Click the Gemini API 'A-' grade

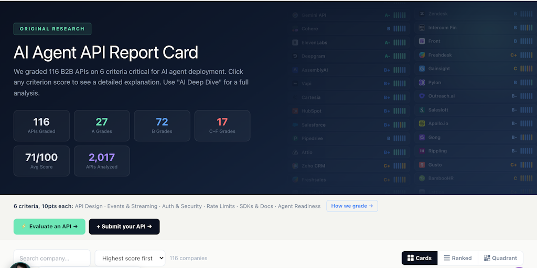coord(388,15)
